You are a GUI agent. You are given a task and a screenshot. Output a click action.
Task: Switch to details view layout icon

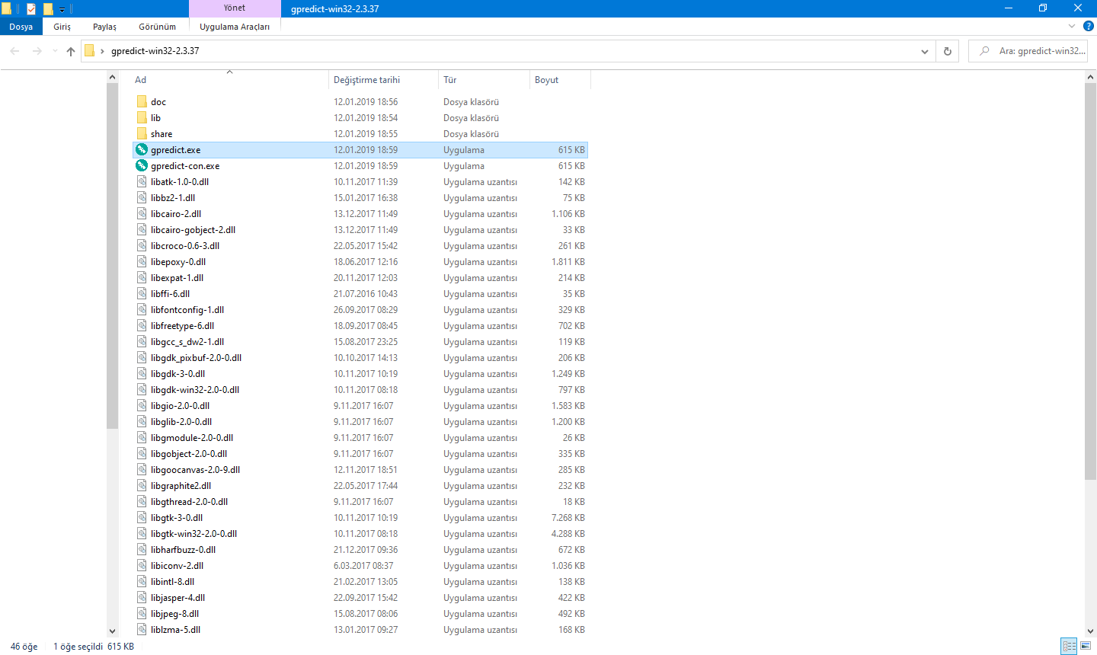[1070, 646]
